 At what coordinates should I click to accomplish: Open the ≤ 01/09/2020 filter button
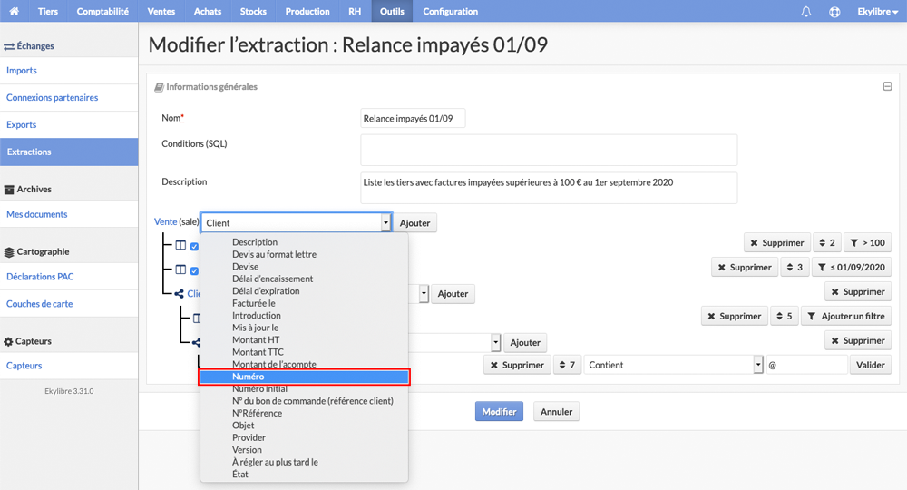pos(852,268)
